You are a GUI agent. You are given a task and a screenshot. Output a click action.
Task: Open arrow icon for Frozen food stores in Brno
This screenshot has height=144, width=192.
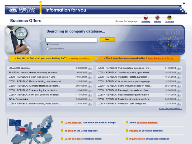(x=90, y=77)
